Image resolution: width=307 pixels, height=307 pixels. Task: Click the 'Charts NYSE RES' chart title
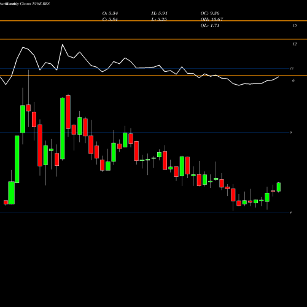[35, 4]
